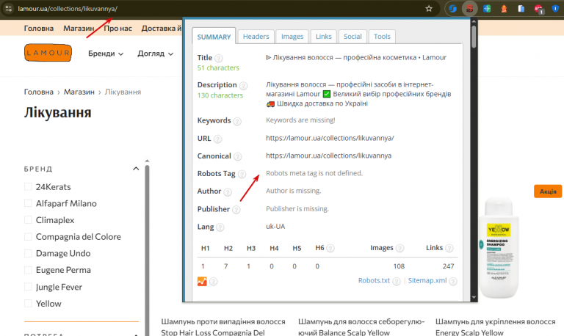Click the help icon beside Publisher

tap(236, 210)
